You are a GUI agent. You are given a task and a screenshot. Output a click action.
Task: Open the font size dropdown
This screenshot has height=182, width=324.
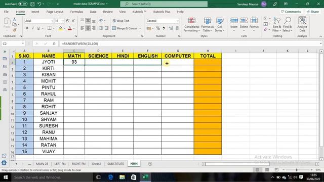(63, 21)
